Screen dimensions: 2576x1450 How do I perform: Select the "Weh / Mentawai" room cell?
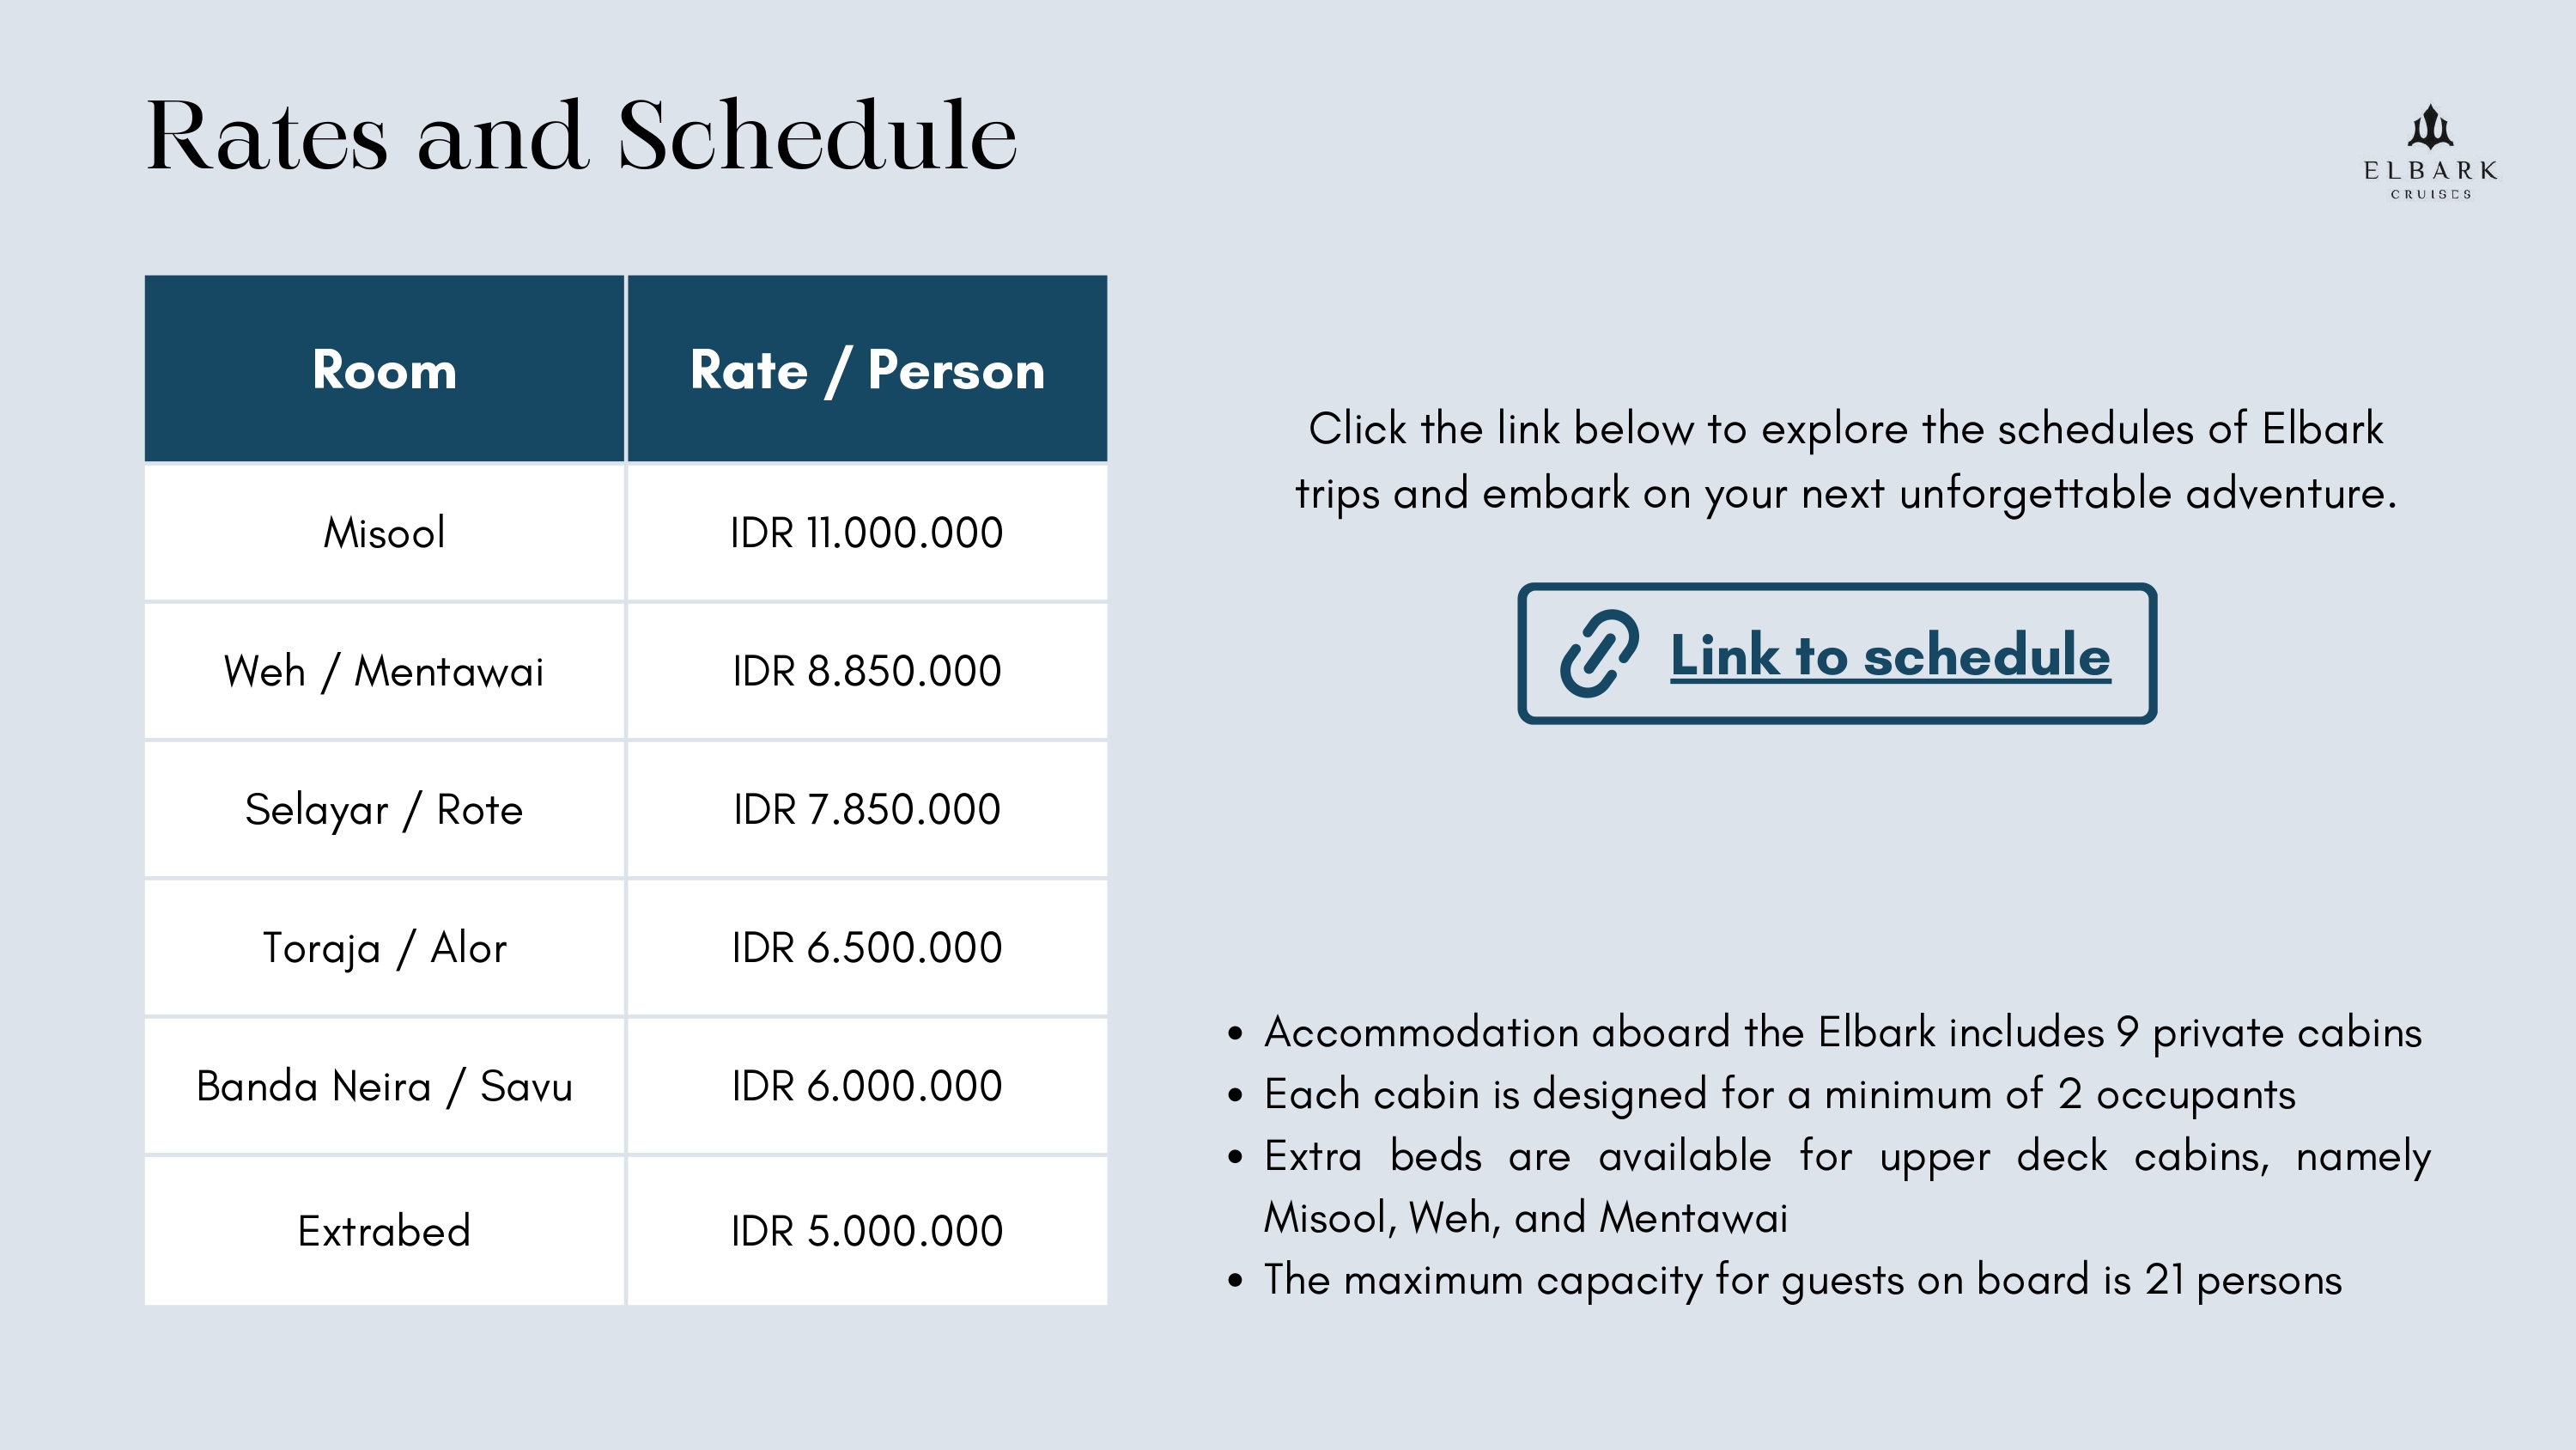click(x=384, y=671)
